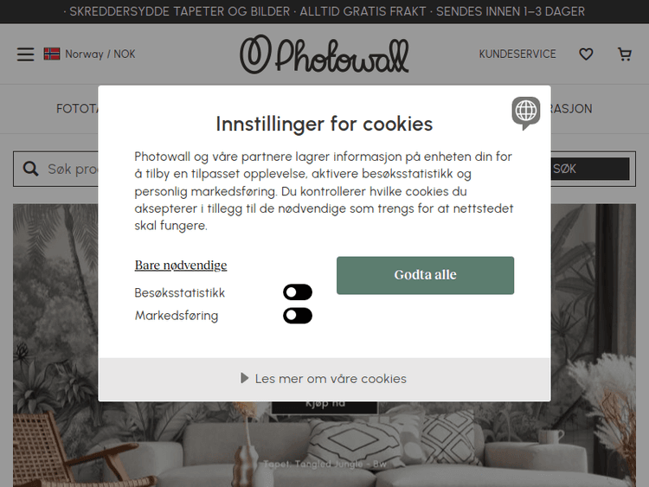Click the Norwegian flag icon
649x487 pixels.
tap(52, 54)
